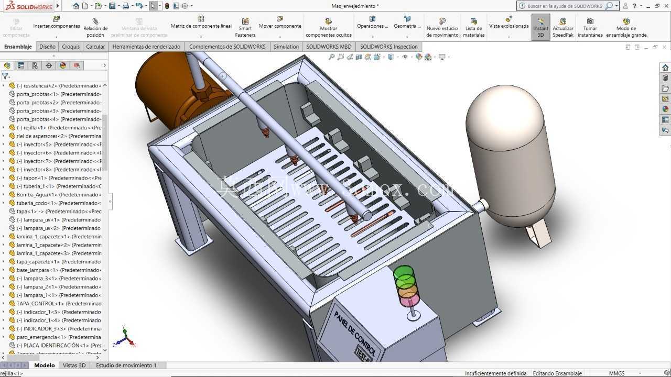The width and height of the screenshot is (671, 377).
Task: Click Actualizar SpeedPak
Action: (563, 27)
